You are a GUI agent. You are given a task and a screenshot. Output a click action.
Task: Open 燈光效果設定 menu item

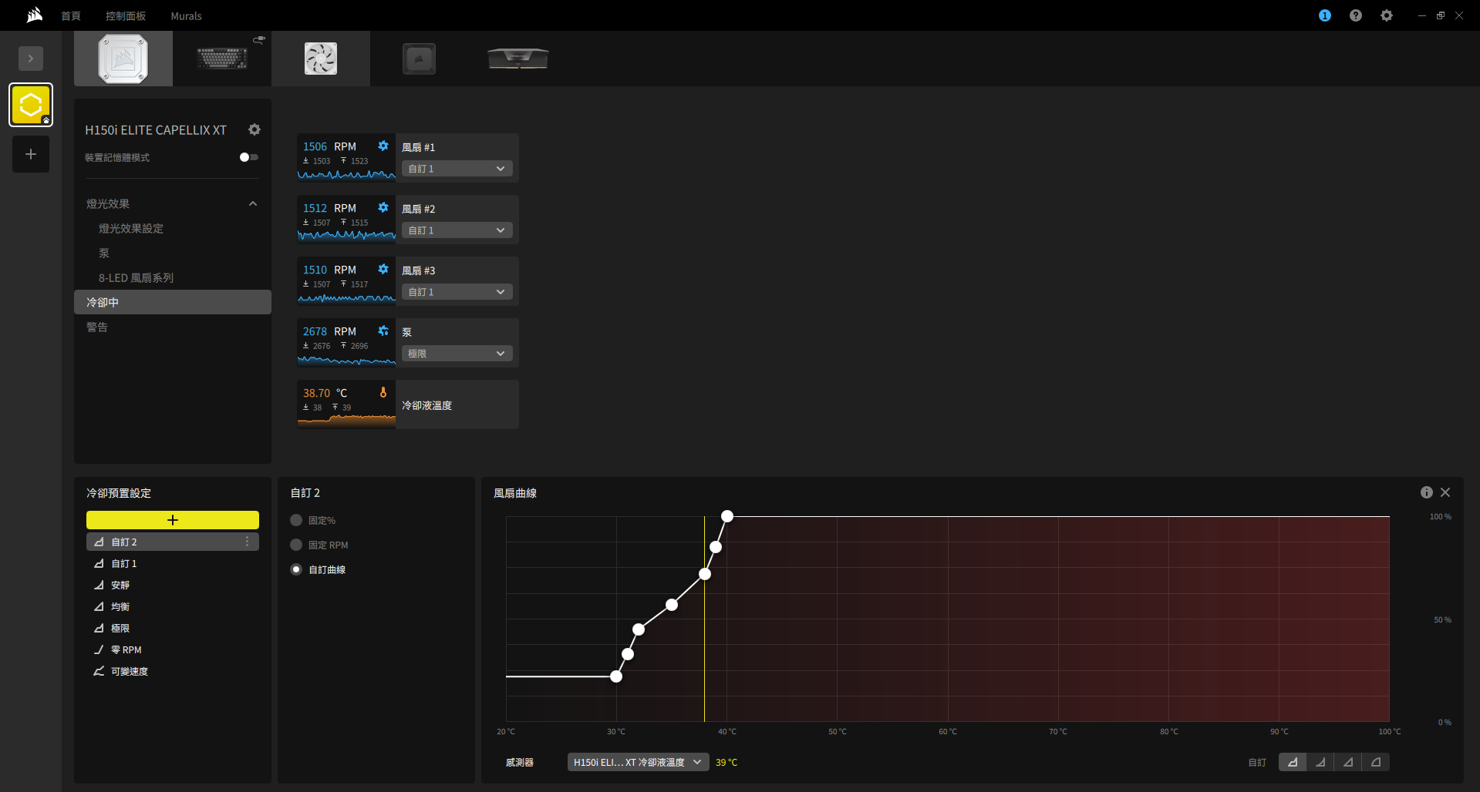pos(131,228)
